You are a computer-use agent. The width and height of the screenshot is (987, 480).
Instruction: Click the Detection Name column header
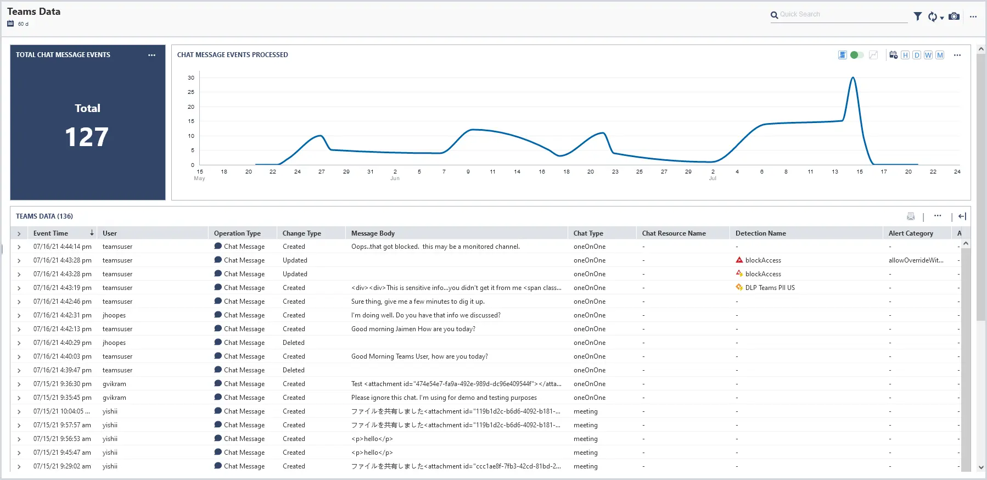[760, 233]
